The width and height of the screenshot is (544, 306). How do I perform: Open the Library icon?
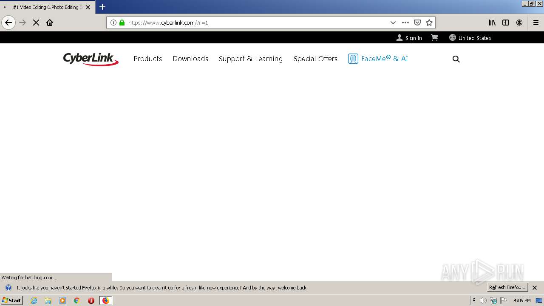492,23
